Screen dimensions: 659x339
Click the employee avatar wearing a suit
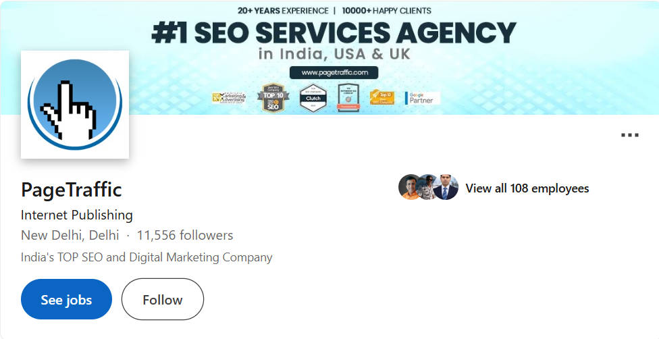pos(446,188)
